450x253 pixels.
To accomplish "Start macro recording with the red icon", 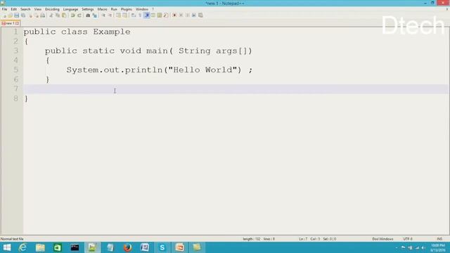I will (x=174, y=15).
